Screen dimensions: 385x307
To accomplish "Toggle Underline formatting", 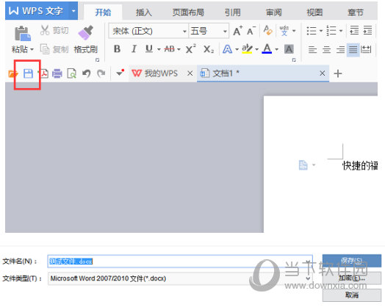I will 149,49.
